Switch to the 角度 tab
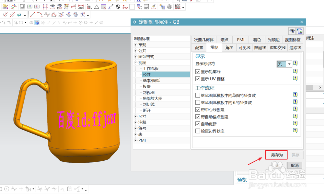This screenshot has height=196, width=324. tap(229, 48)
